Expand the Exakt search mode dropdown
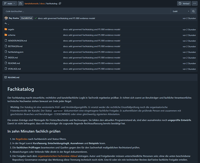Image resolution: width=200 pixels, height=163 pixels. coord(181,11)
